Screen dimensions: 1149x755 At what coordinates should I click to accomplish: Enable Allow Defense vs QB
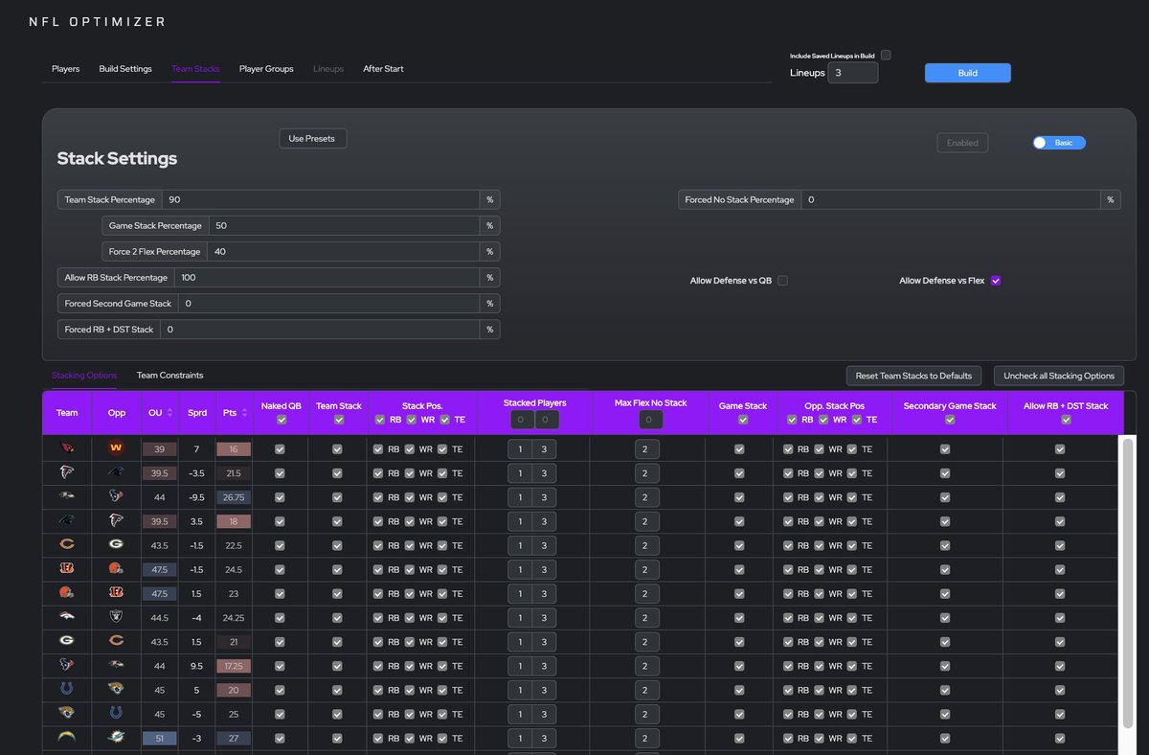[782, 280]
